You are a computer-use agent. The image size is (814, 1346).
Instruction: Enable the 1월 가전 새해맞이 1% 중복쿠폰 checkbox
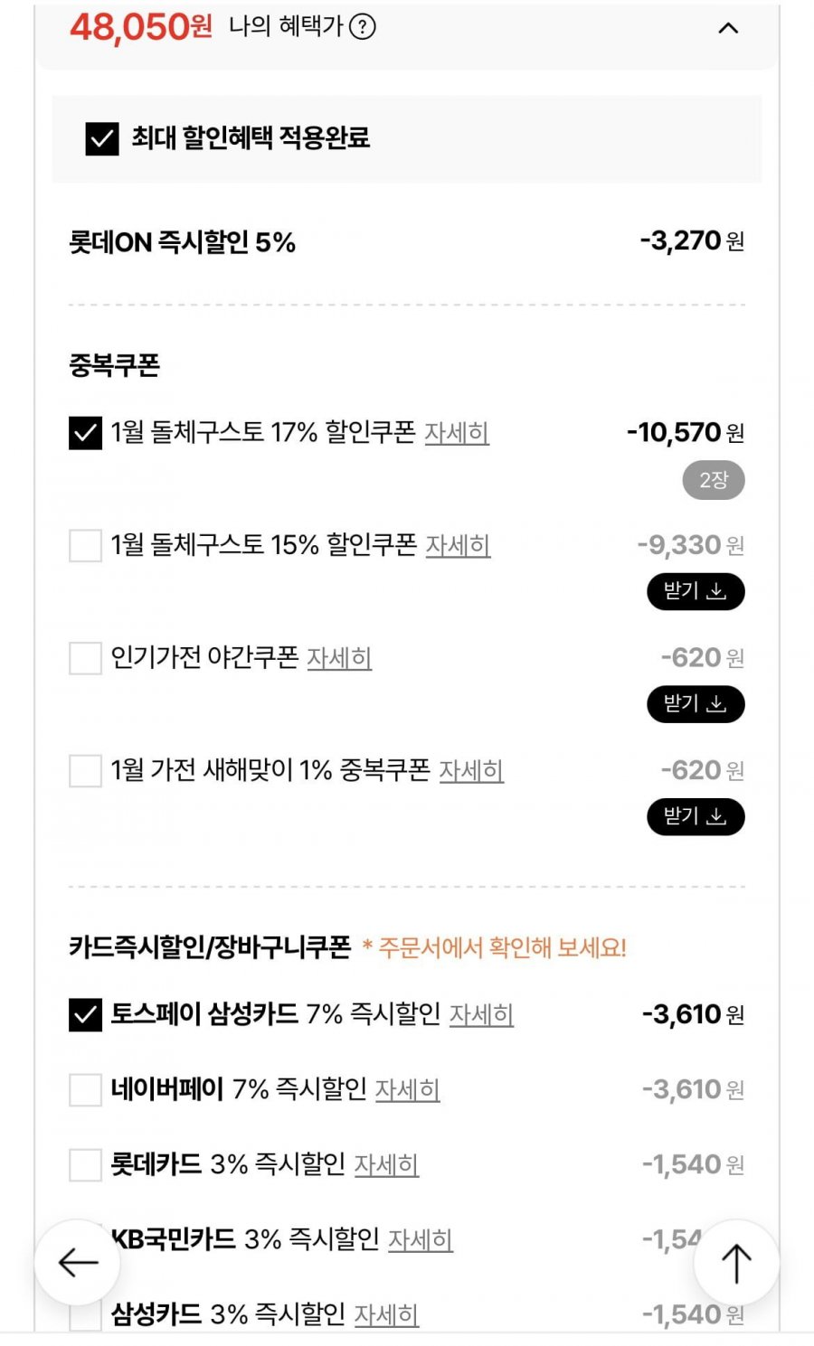85,771
